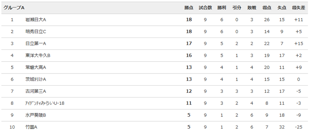Select the 得失差 column header
The image size is (309, 133).
tap(299, 8)
